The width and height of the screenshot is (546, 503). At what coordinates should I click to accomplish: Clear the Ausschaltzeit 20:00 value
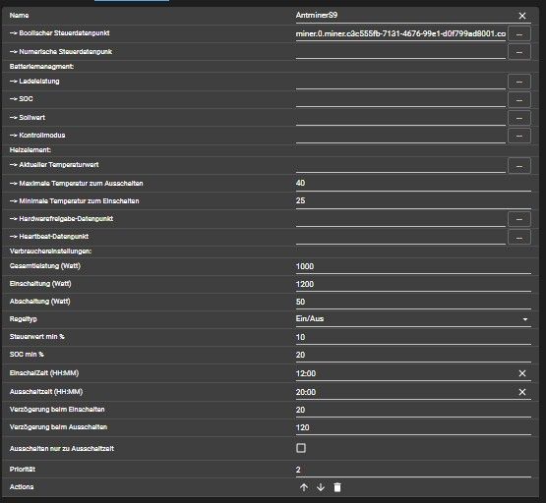[522, 392]
